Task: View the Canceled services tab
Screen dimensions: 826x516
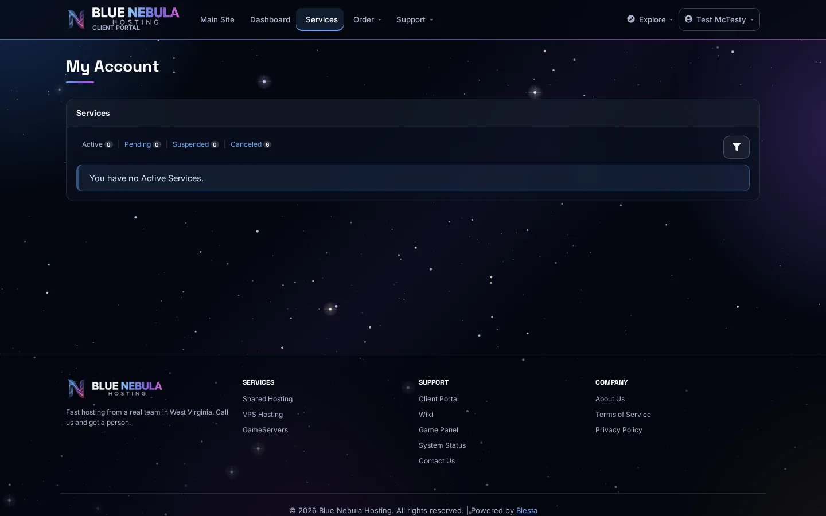Action: coord(251,144)
